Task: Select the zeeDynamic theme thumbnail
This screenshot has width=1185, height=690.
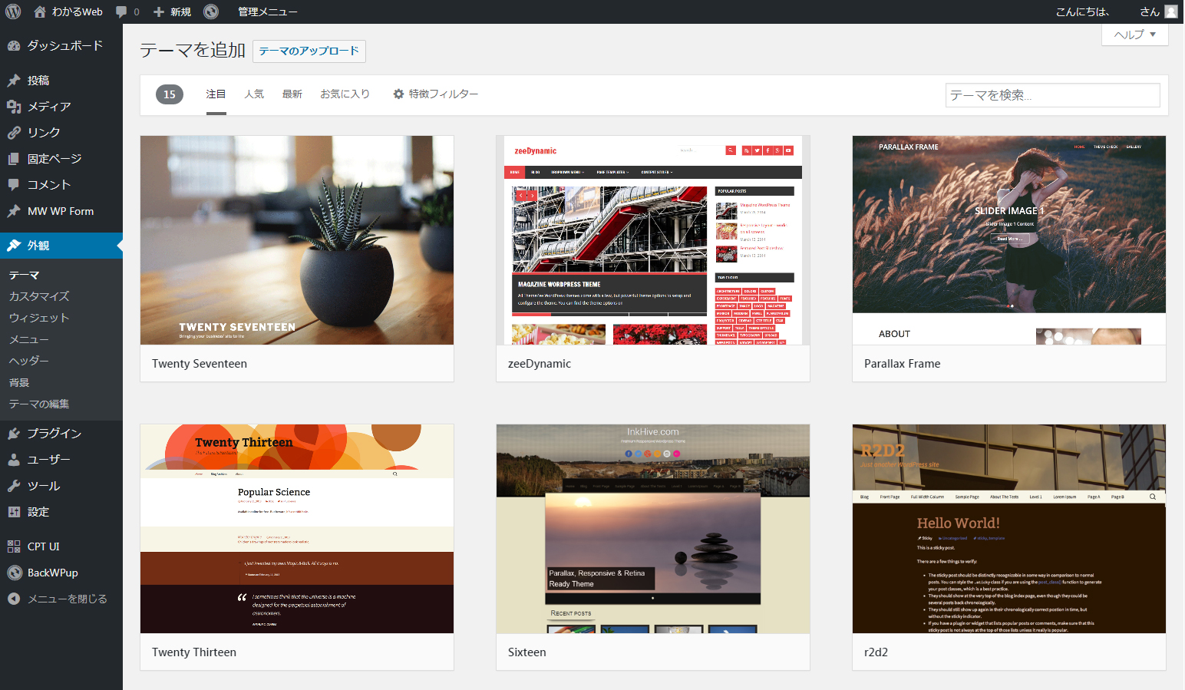Action: click(652, 240)
